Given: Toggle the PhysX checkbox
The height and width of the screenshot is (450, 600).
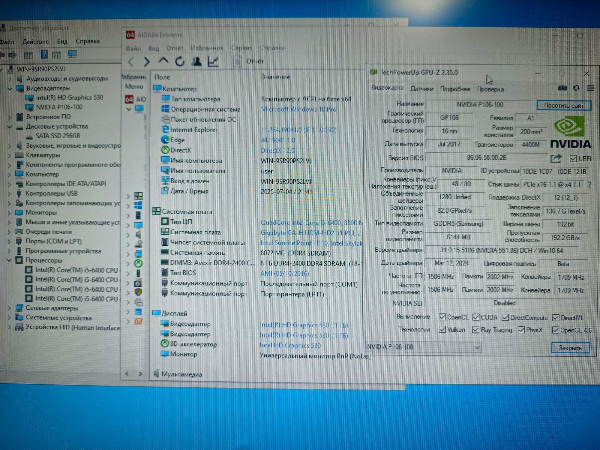Looking at the screenshot, I should 521,330.
